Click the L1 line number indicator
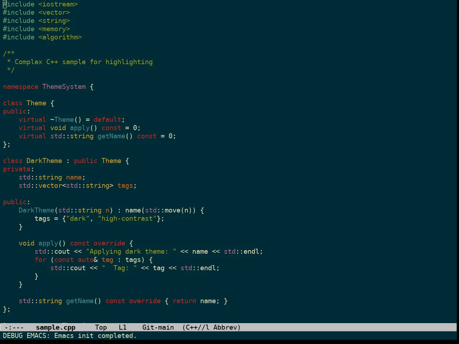Image resolution: width=459 pixels, height=344 pixels. tap(123, 327)
